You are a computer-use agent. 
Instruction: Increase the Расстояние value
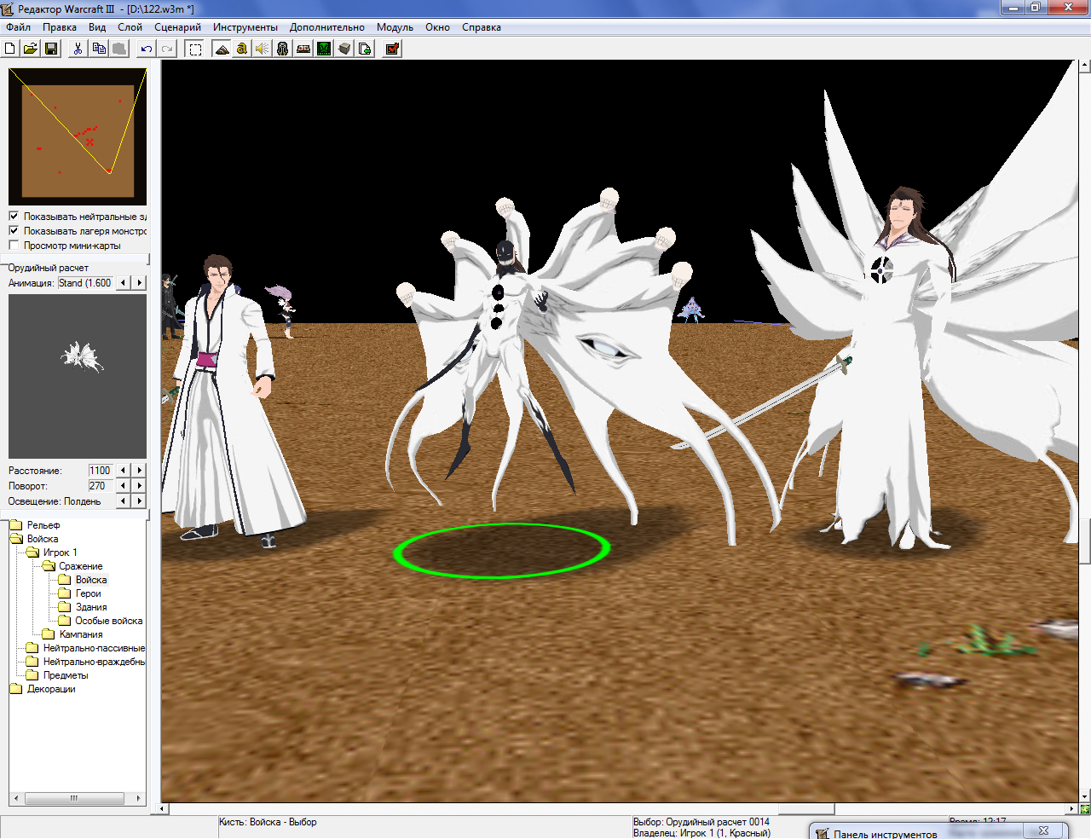coord(140,471)
